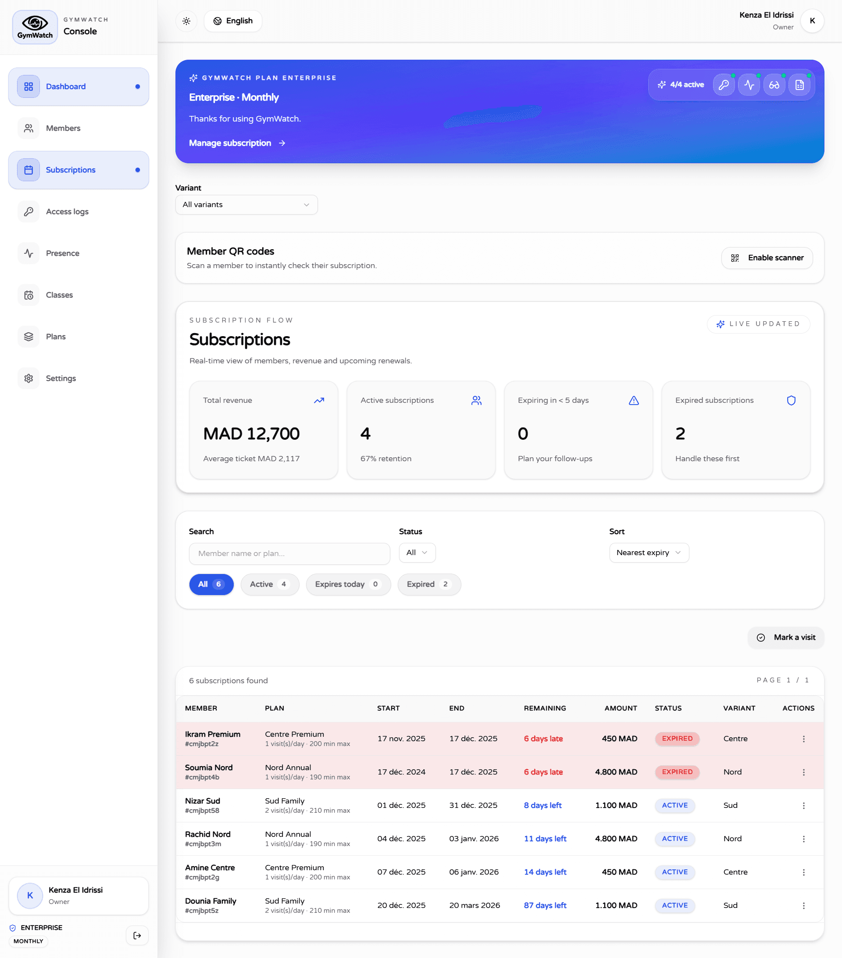This screenshot has width=842, height=958.
Task: Click the glasses icon in plan banner
Action: pos(774,85)
